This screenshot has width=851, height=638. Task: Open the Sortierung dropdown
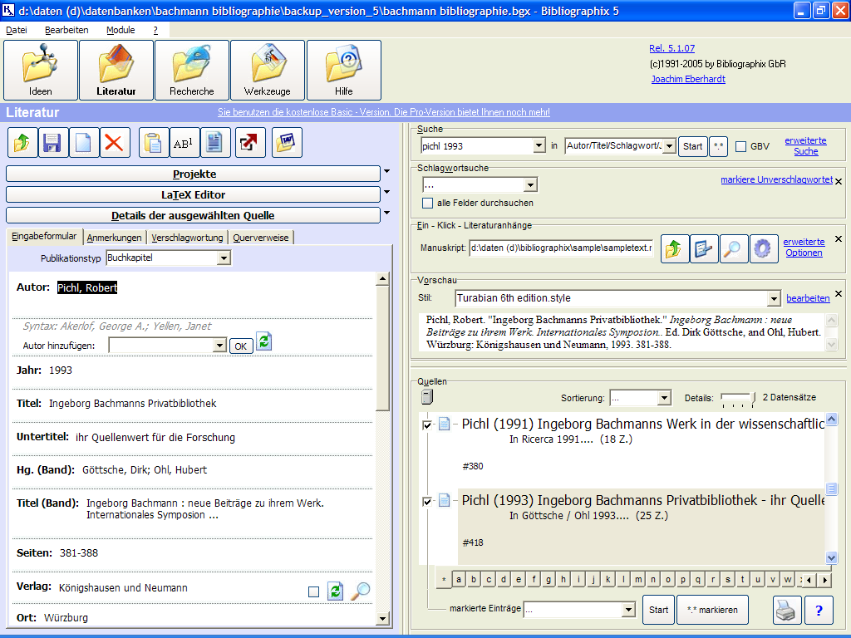663,399
